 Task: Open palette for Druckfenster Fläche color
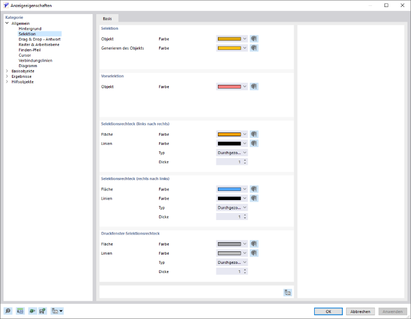[254, 244]
